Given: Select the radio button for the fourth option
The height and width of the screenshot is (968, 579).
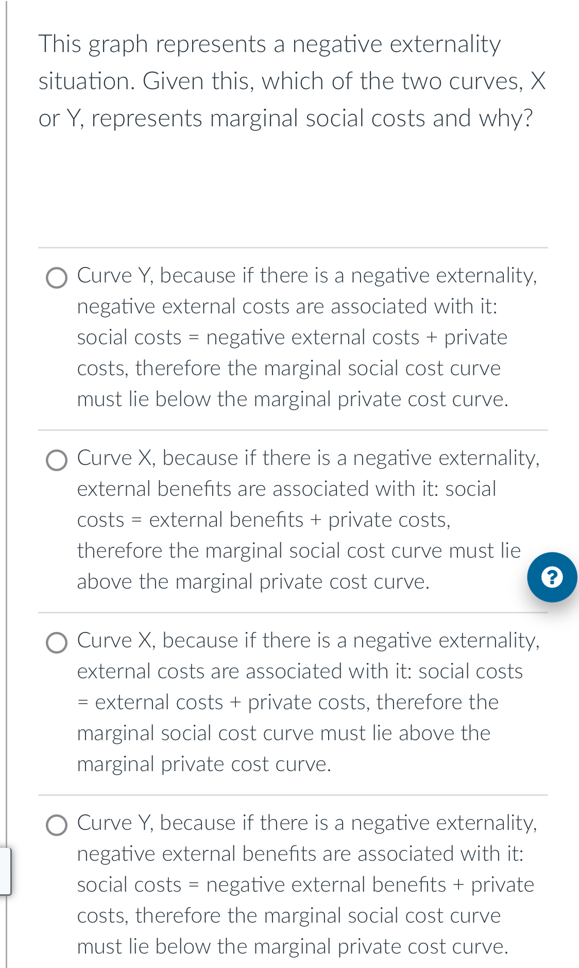Looking at the screenshot, I should [x=57, y=824].
